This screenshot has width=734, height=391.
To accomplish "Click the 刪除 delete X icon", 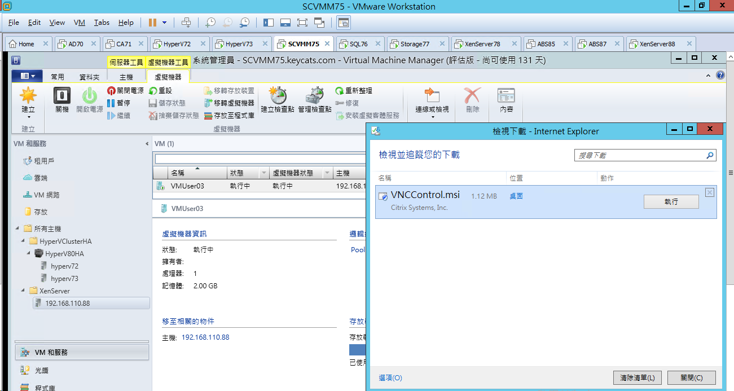I will [472, 95].
